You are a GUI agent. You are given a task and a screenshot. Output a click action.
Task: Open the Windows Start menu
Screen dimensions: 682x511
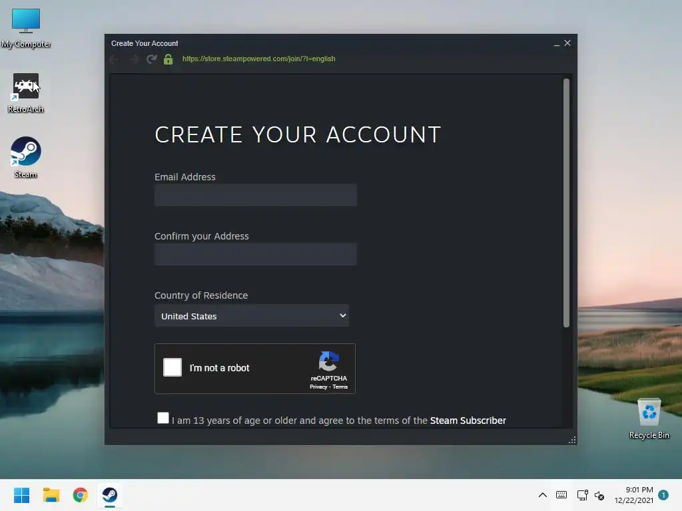pos(21,495)
